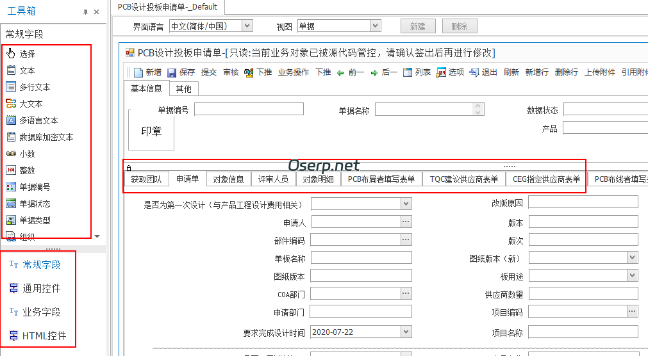Viewport: 648px width, 356px height.
Task: Switch to the CEG指定供应商表单 tab
Action: pos(546,179)
